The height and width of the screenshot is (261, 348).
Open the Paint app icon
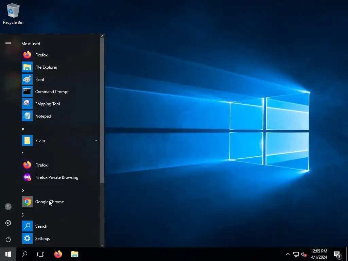(27, 79)
